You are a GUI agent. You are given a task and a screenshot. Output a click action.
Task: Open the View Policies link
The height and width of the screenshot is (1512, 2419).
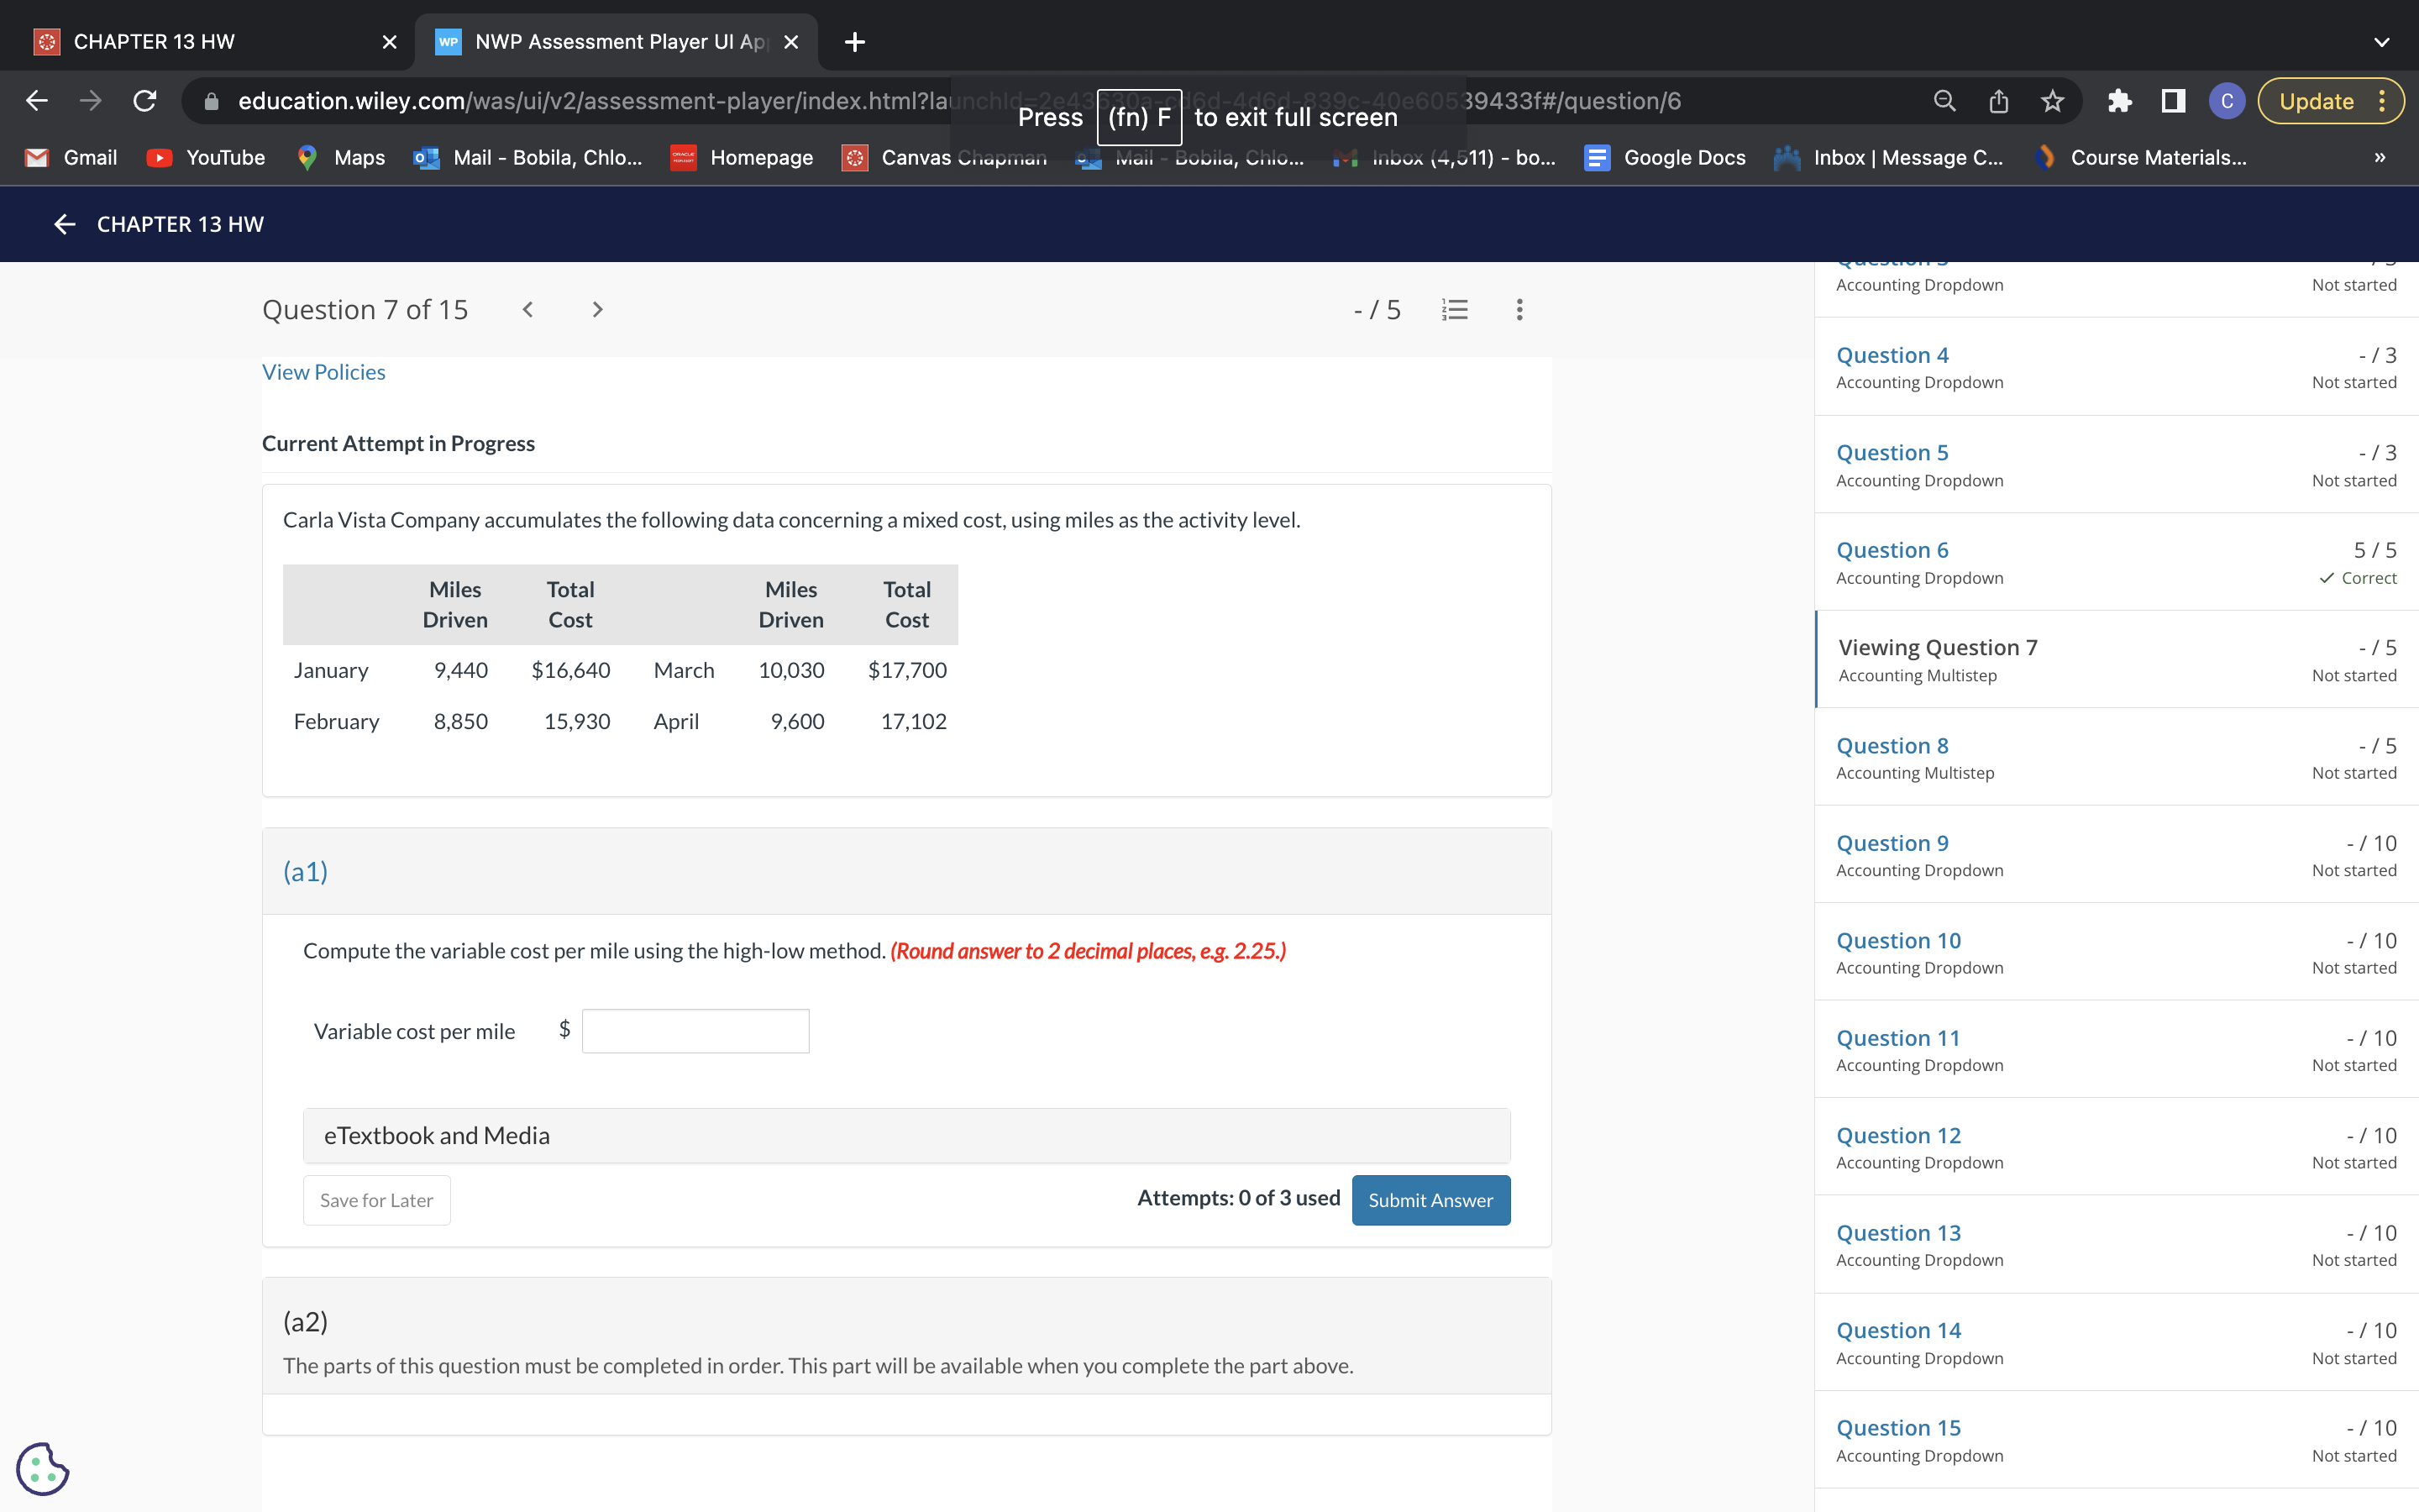(x=323, y=372)
